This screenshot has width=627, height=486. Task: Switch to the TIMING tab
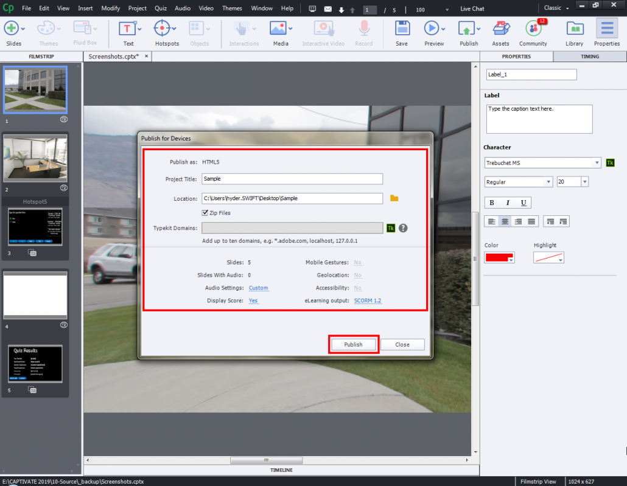pos(589,56)
